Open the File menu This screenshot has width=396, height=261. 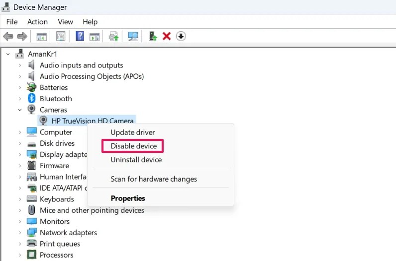(x=12, y=22)
